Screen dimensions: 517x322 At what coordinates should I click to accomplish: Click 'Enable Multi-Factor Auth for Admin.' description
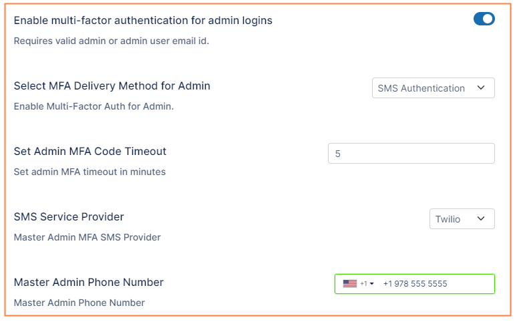pos(94,106)
